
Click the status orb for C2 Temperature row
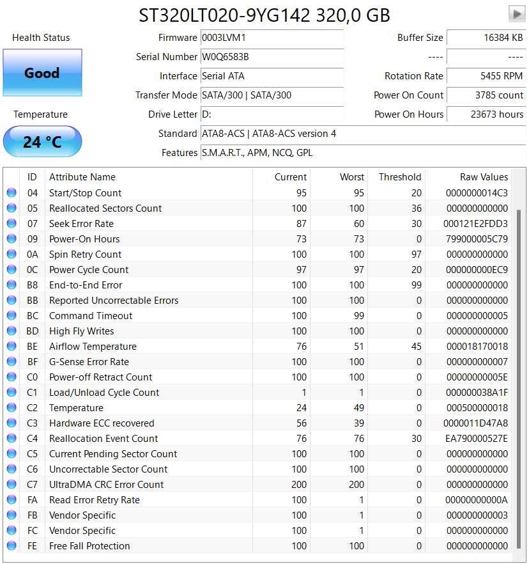tap(11, 407)
